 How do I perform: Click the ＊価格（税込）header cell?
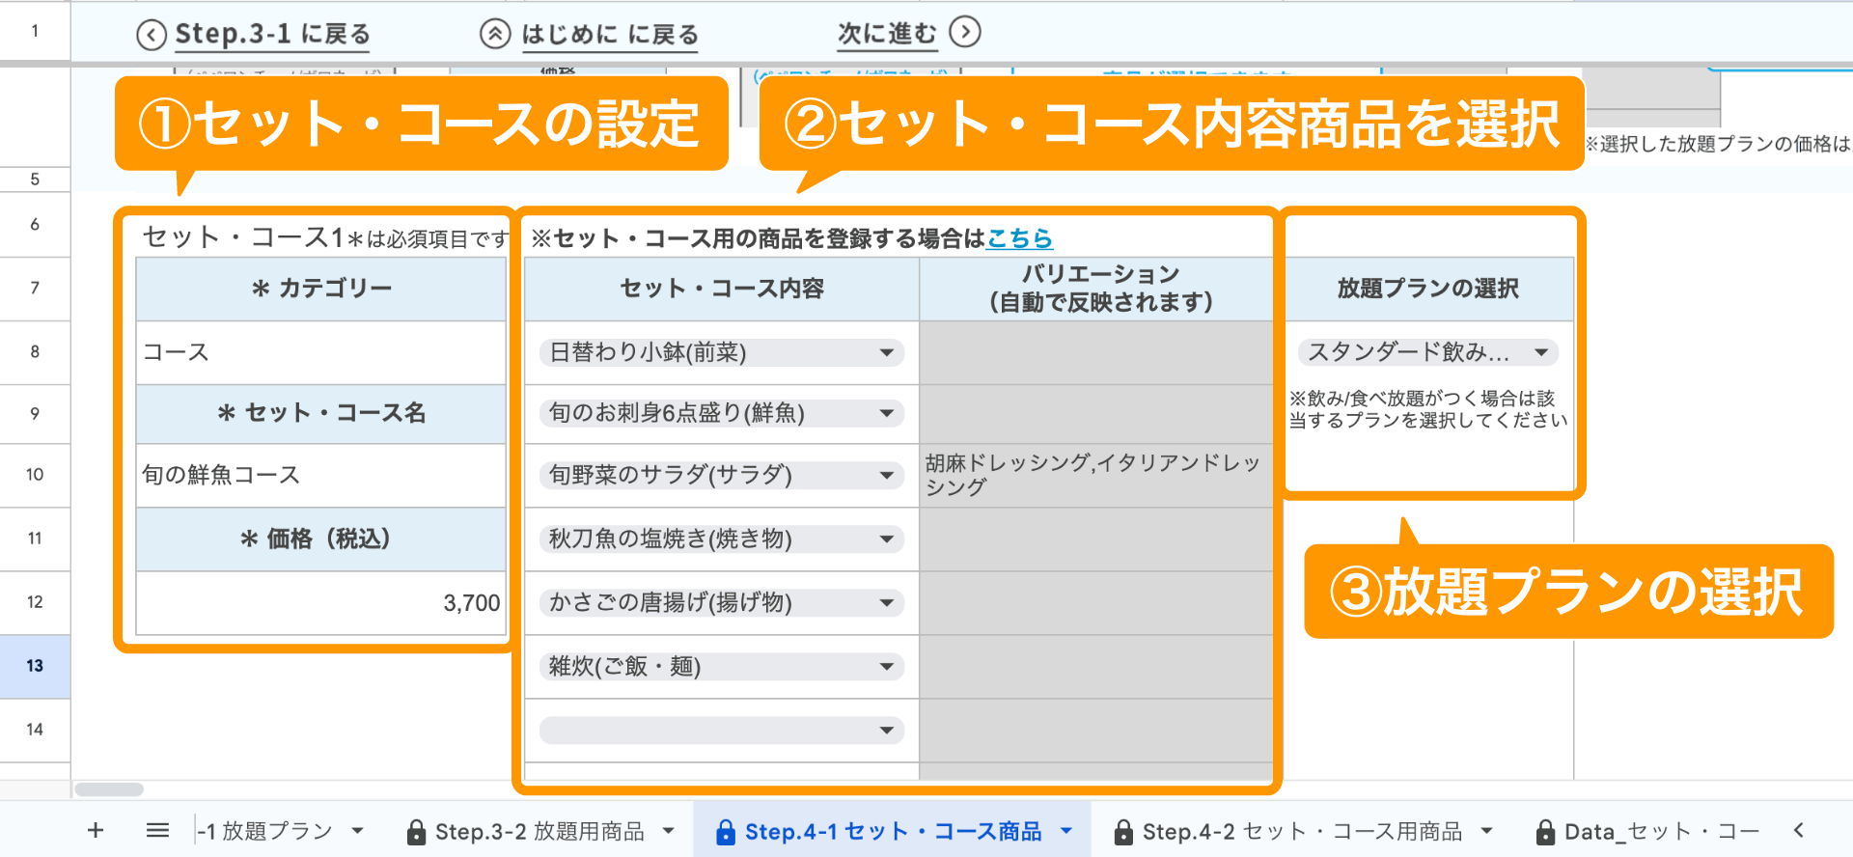pos(321,539)
